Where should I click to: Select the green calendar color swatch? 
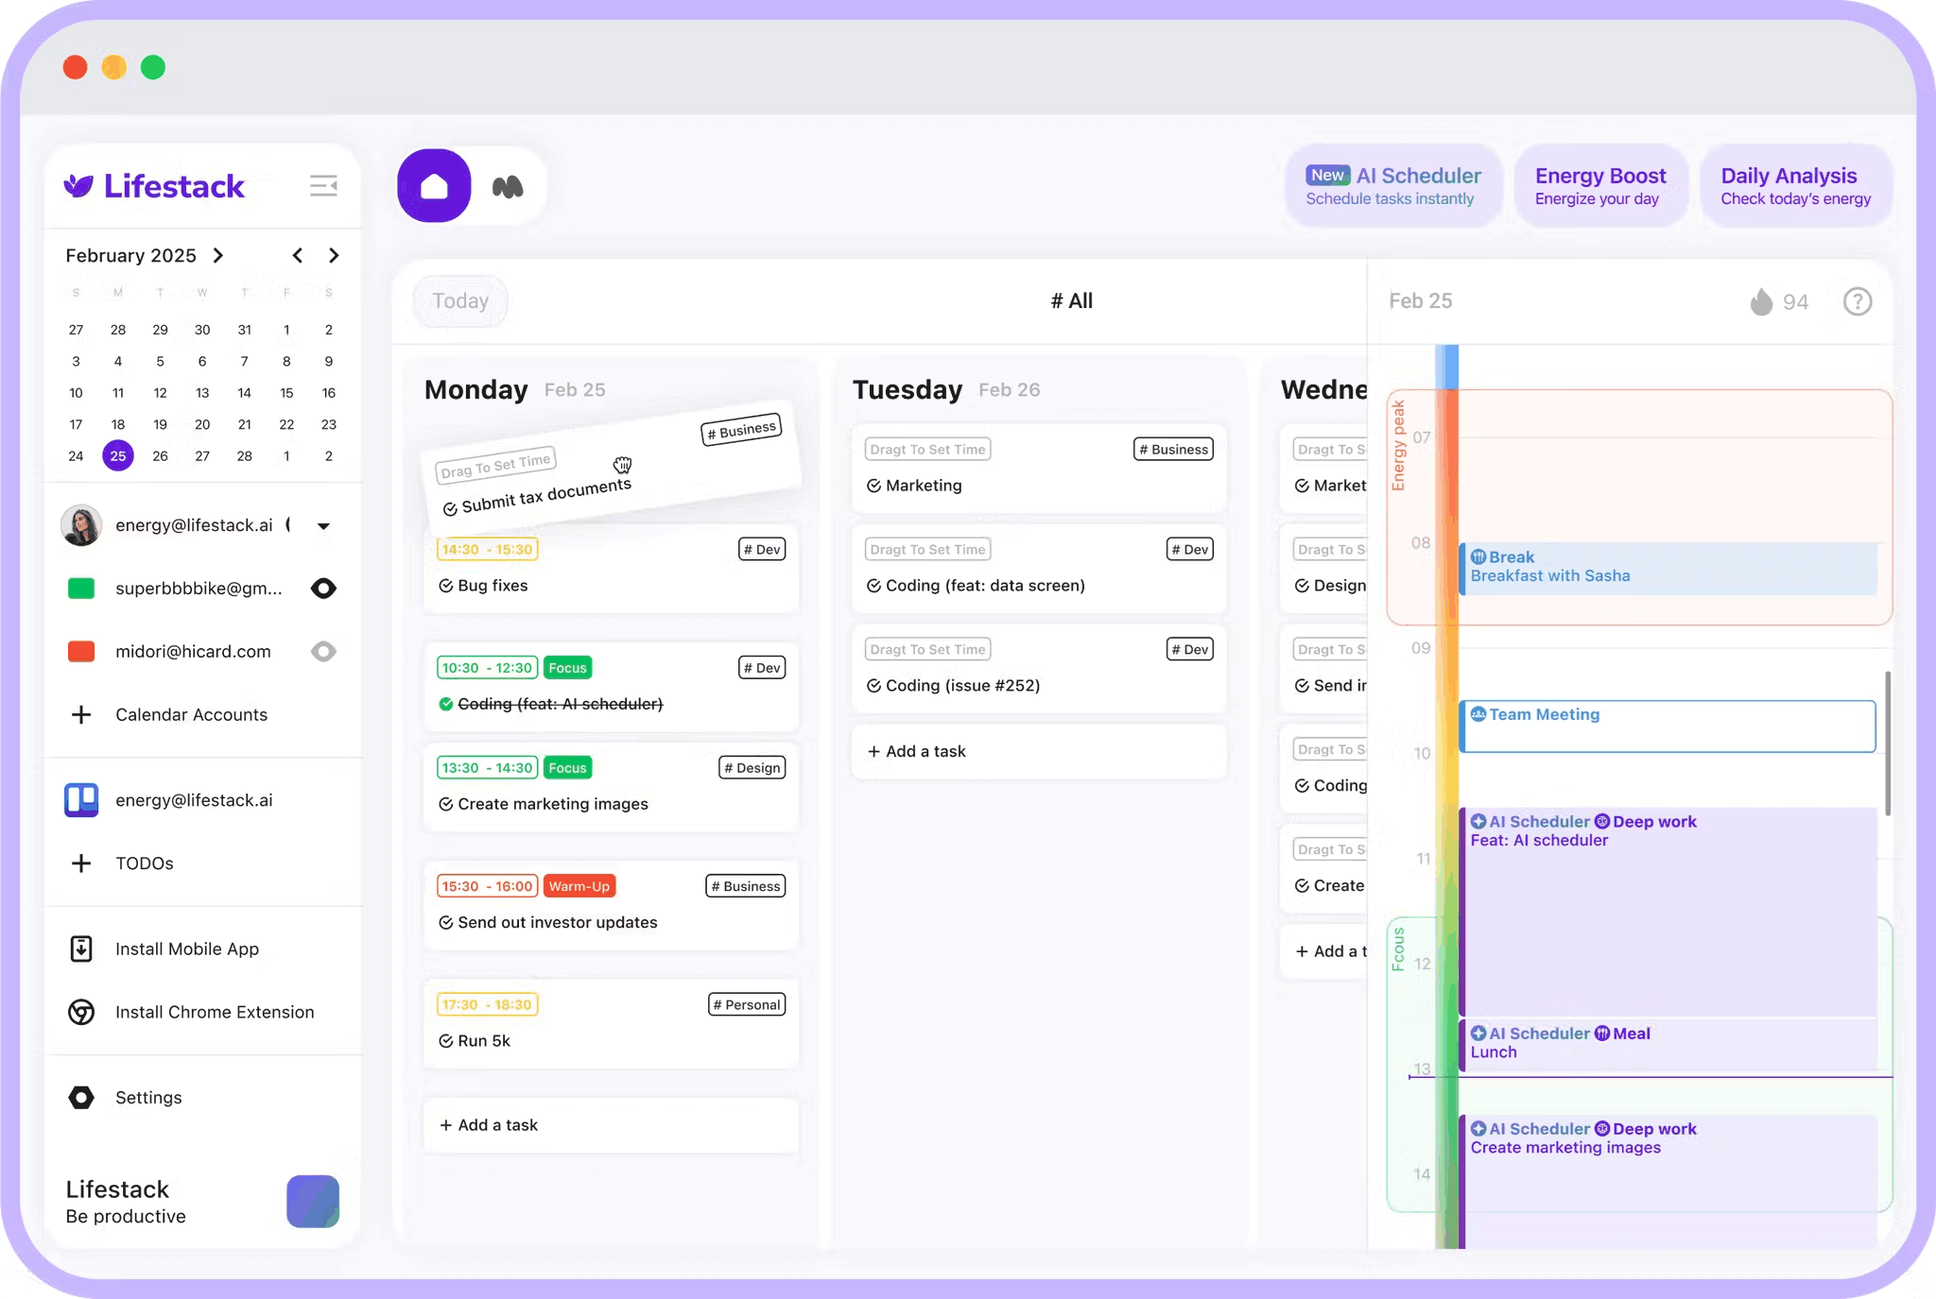click(x=81, y=588)
